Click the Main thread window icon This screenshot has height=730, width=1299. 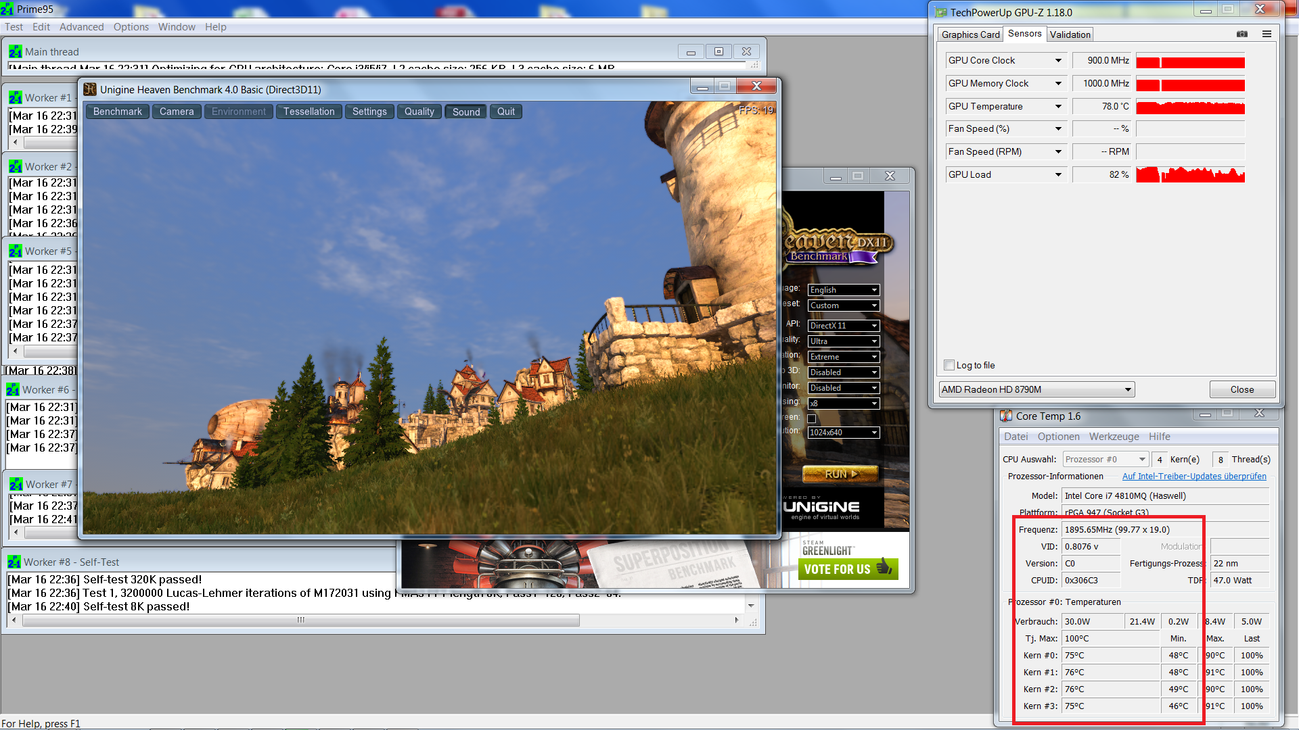[16, 52]
